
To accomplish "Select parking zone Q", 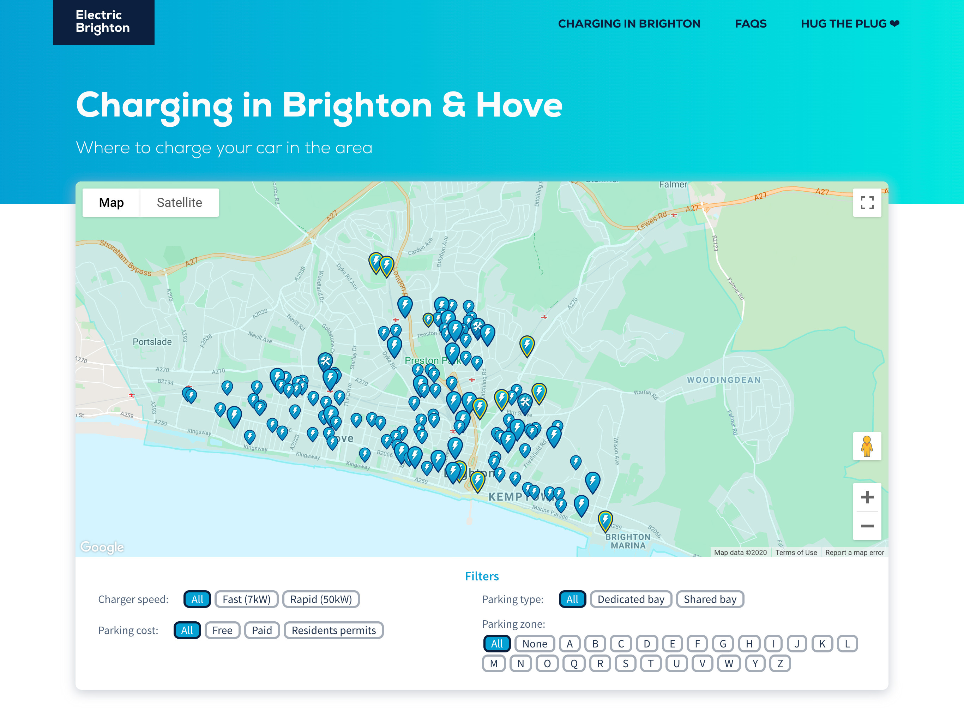I will point(574,663).
